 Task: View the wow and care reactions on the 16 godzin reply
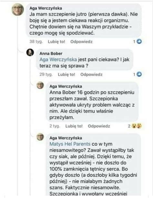pos(137,126)
